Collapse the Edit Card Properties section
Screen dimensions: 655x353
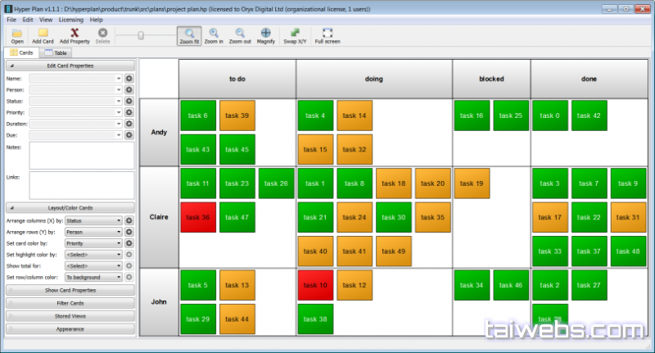click(70, 65)
